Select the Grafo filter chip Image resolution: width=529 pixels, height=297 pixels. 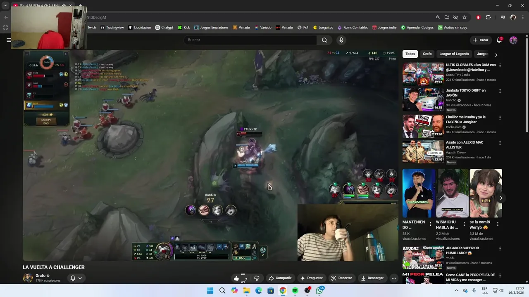click(427, 54)
